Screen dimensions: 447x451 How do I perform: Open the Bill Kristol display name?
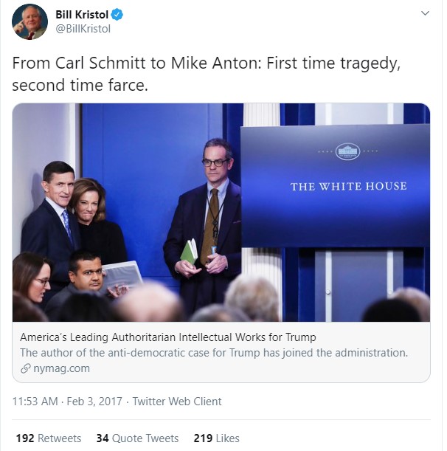(x=82, y=15)
